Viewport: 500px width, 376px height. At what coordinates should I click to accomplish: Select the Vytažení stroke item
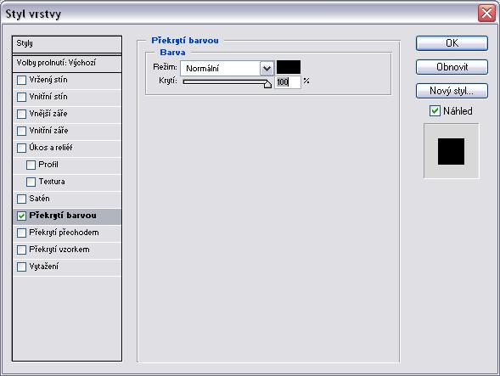67,267
